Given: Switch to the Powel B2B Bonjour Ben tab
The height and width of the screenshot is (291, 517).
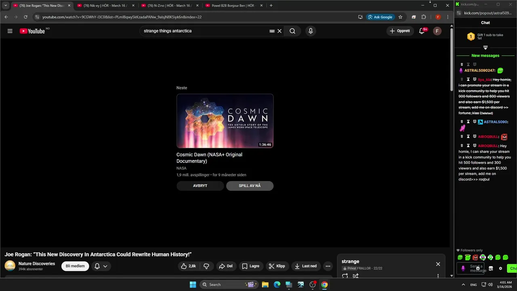Looking at the screenshot, I should click(233, 6).
